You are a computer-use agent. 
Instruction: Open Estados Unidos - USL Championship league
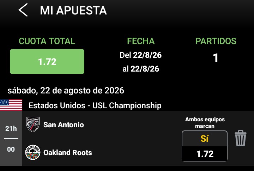tap(95, 105)
